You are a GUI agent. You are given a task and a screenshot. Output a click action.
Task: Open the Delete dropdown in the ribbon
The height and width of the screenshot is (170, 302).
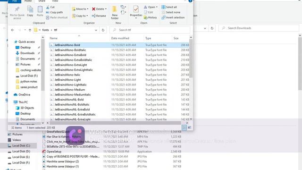[99, 9]
